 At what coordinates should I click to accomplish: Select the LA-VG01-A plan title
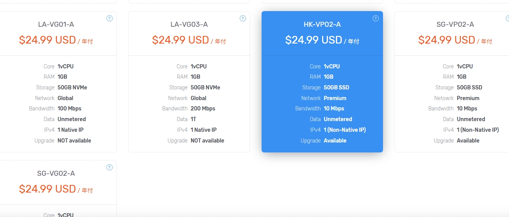56,24
